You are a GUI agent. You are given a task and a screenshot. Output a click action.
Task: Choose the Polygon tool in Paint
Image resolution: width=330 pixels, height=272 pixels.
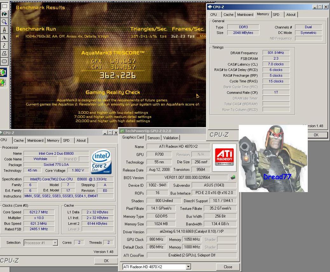pos(4,54)
